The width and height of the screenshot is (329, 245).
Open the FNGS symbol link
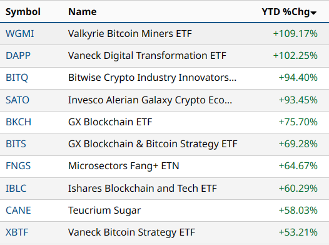click(x=18, y=166)
